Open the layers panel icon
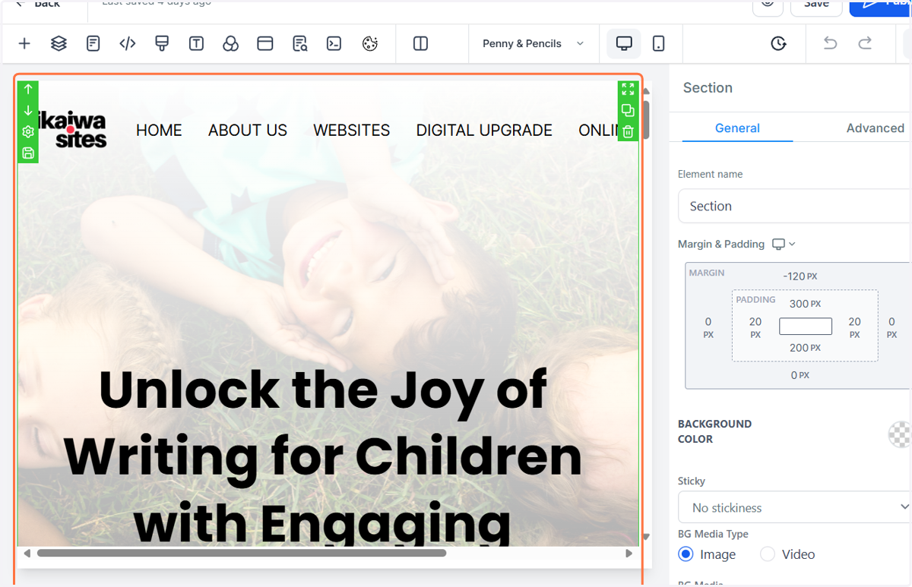 pos(59,44)
